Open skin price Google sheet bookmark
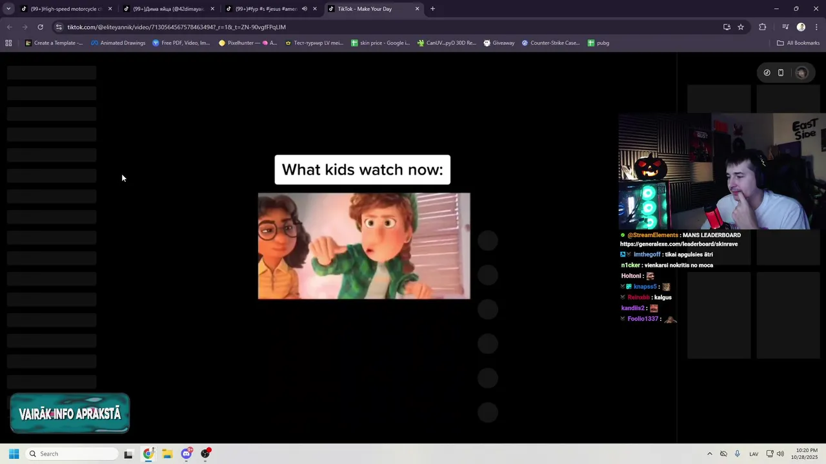The height and width of the screenshot is (464, 826). (x=380, y=43)
